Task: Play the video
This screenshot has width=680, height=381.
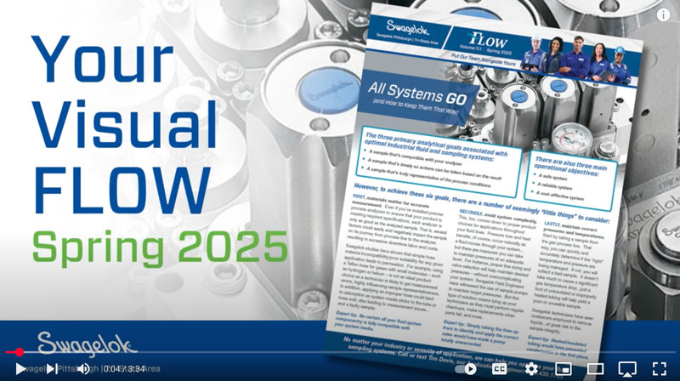Action: 20,369
